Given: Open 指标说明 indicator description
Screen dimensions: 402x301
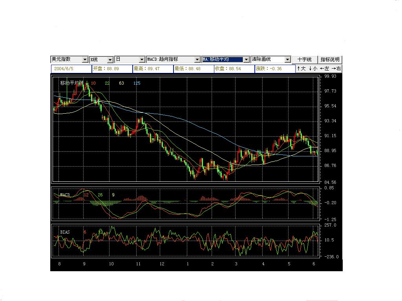Looking at the screenshot, I should pyautogui.click(x=330, y=60).
